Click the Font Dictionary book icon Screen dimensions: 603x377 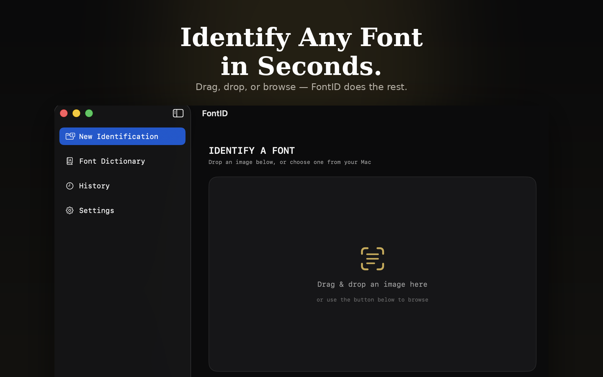[70, 161]
